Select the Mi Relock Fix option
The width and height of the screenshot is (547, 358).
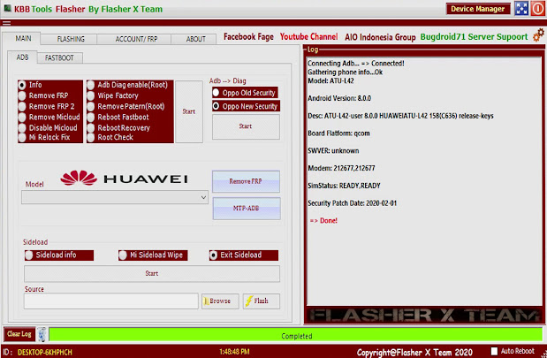coord(45,137)
